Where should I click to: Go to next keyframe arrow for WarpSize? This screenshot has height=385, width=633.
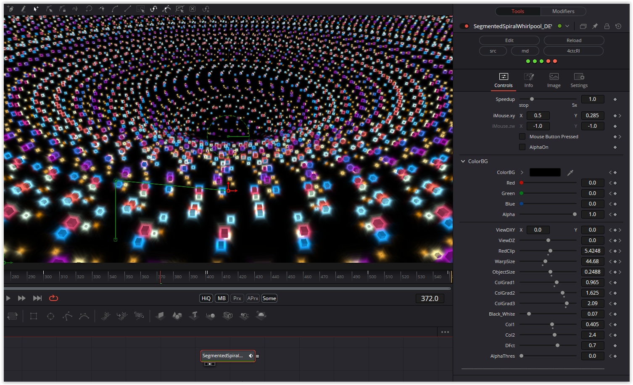620,261
